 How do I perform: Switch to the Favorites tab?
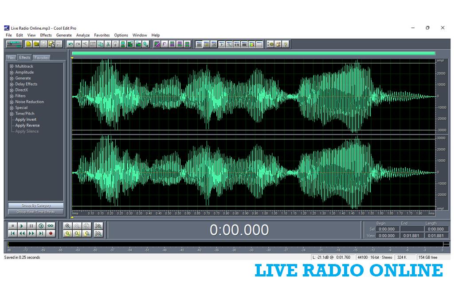coord(42,58)
